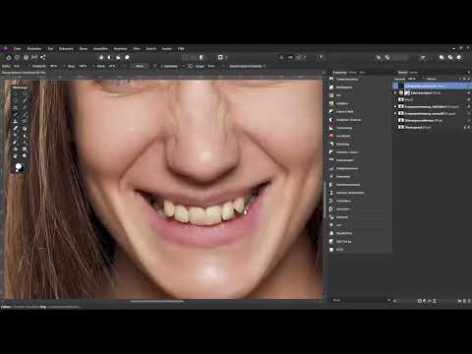Click the Hintergrund layer thumbnail
Screen dimensions: 472x354
pos(401,128)
